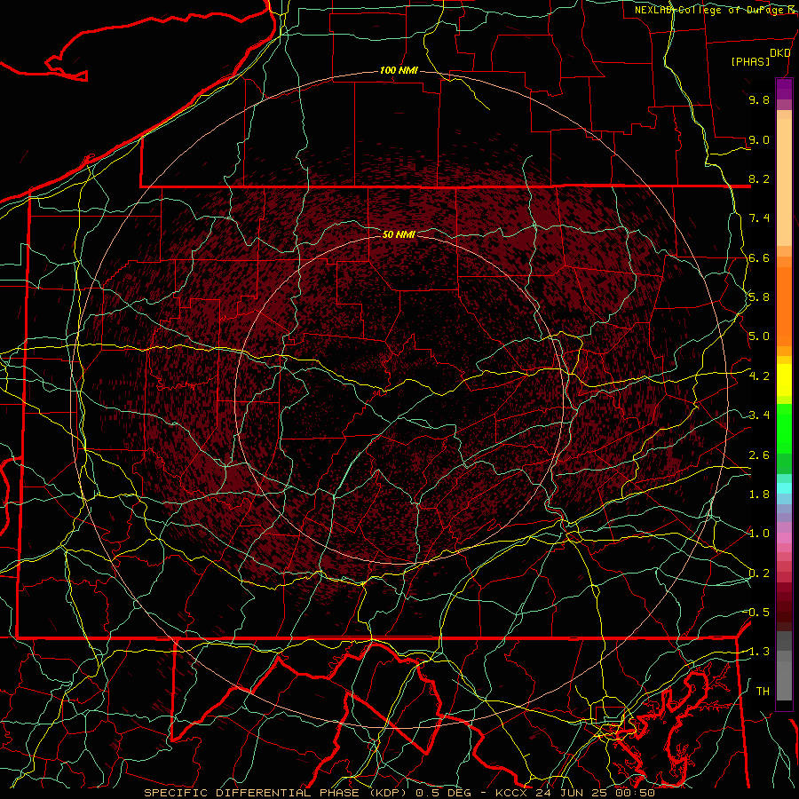Click the 6.6 scale value
Viewport: 799px width, 799px height.
click(x=759, y=257)
